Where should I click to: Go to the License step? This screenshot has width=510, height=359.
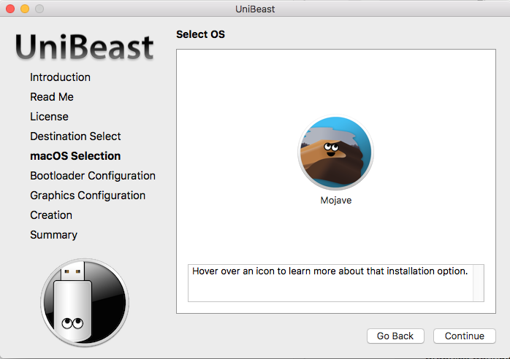[x=49, y=117]
